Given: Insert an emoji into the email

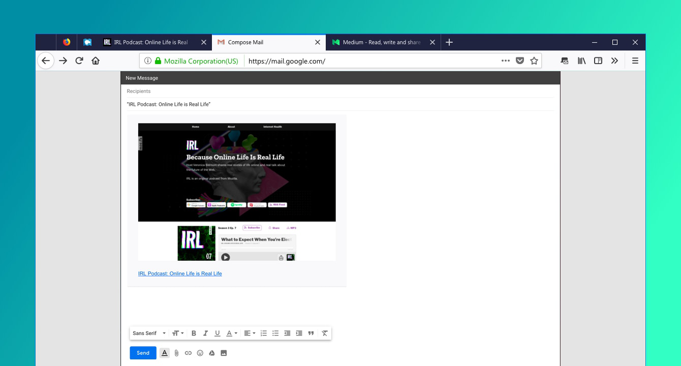Looking at the screenshot, I should (200, 353).
